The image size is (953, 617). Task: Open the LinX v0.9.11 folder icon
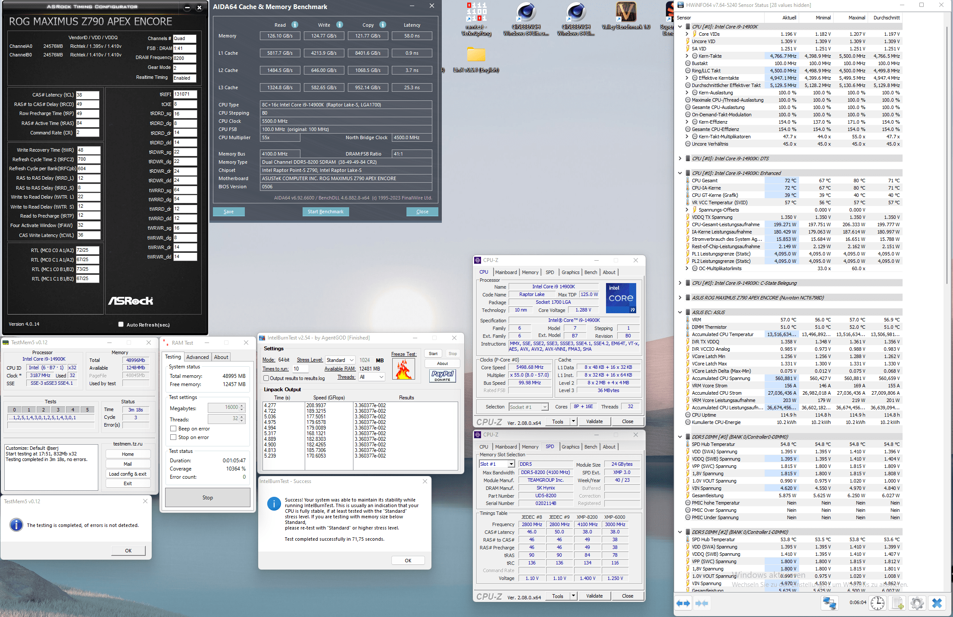[x=476, y=59]
